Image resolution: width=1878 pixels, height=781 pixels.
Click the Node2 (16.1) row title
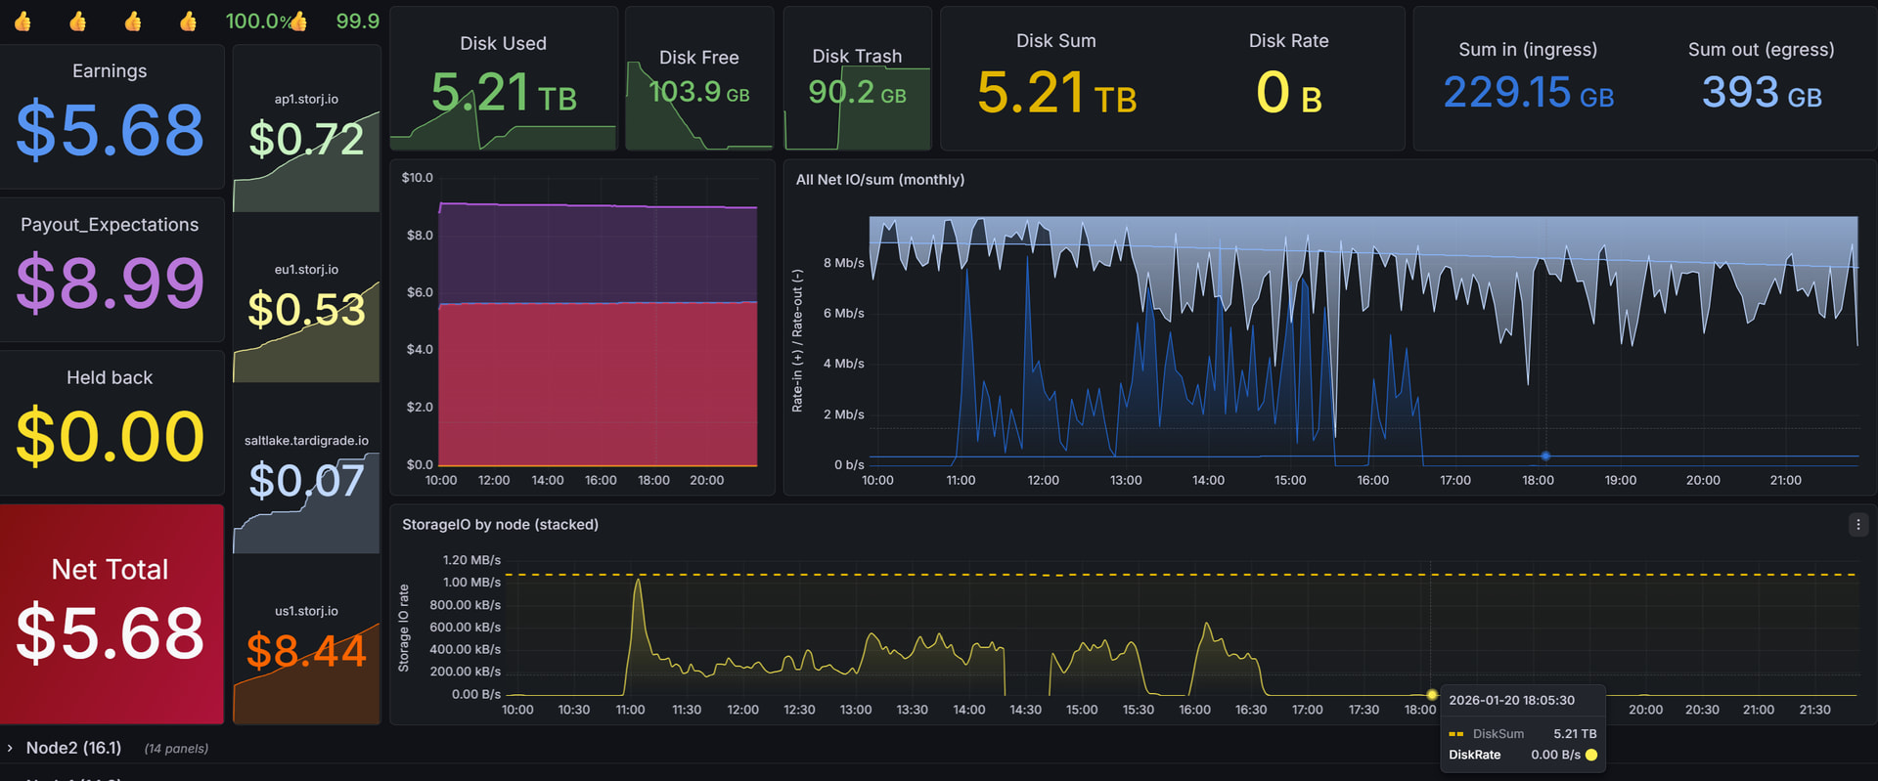coord(73,748)
